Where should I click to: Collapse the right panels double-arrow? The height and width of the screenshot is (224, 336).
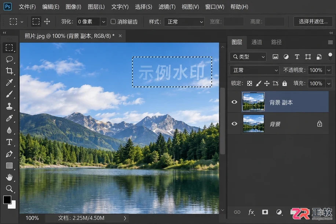click(x=331, y=33)
